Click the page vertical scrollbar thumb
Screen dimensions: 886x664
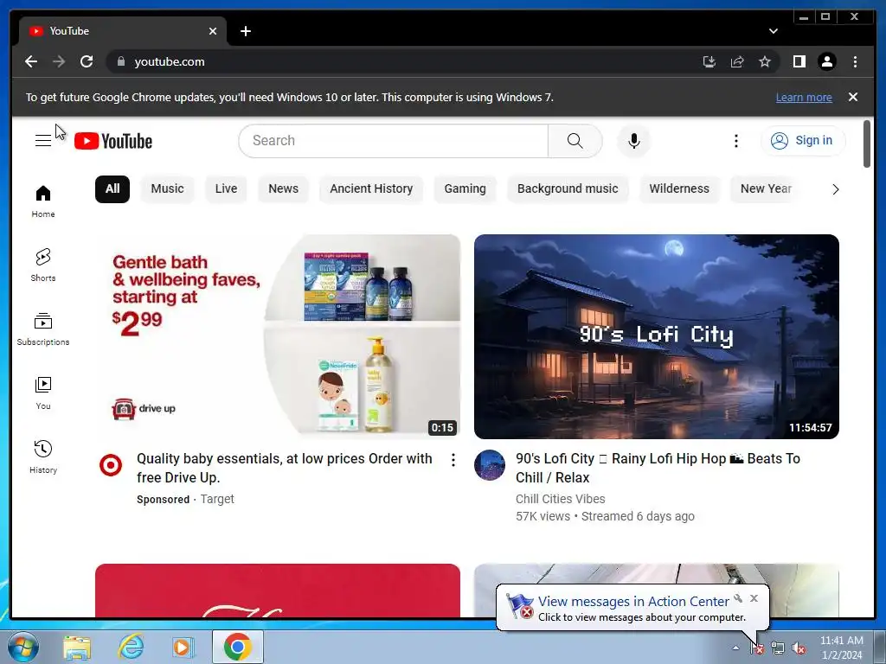pos(867,144)
